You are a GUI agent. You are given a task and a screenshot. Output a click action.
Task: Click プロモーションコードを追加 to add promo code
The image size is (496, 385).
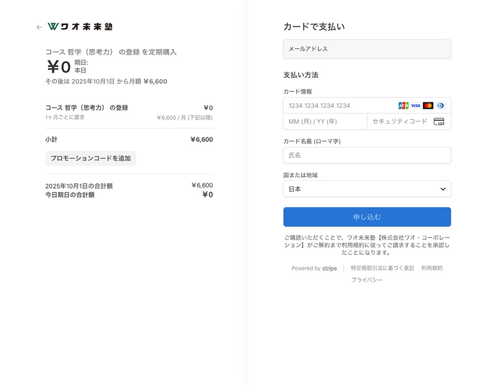(x=91, y=158)
